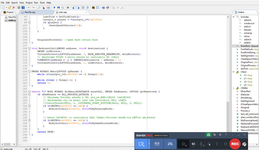
Task: Open the Tools menu
Action: [42, 3]
